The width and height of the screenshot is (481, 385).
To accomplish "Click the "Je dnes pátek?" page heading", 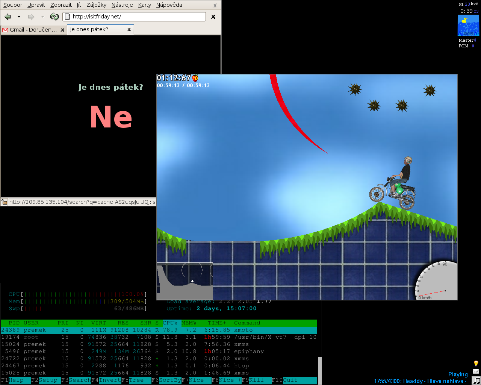I will (x=110, y=87).
